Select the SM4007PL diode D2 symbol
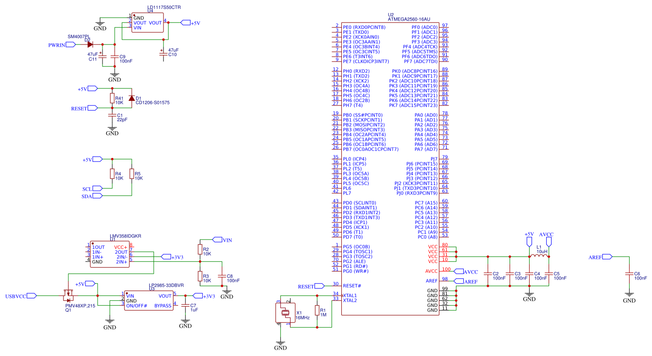The width and height of the screenshot is (652, 356). coord(90,44)
